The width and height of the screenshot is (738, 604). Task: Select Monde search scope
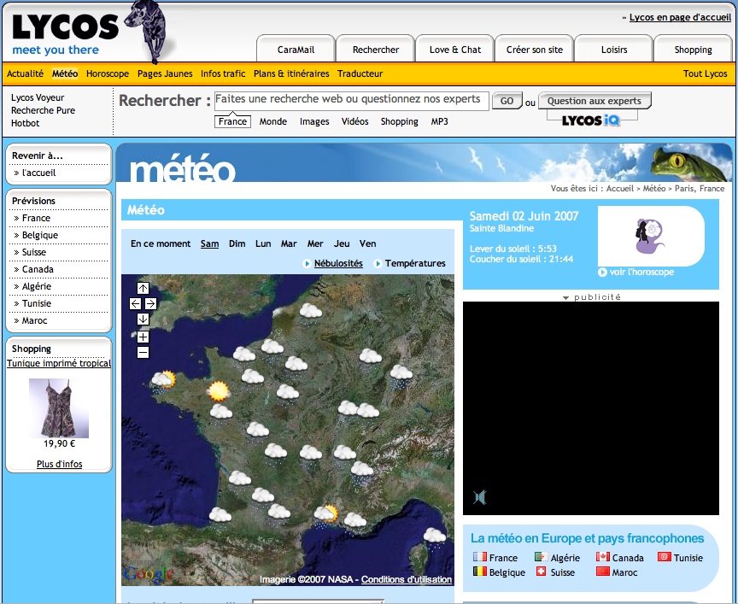pos(273,121)
